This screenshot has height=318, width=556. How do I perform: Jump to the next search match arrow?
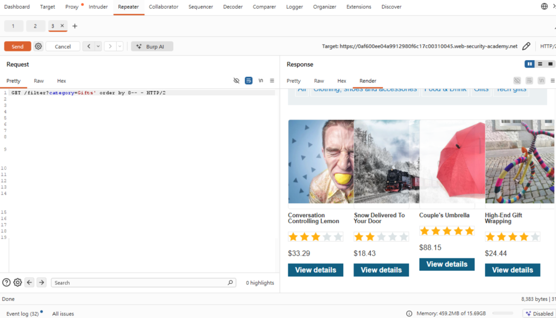coord(41,282)
